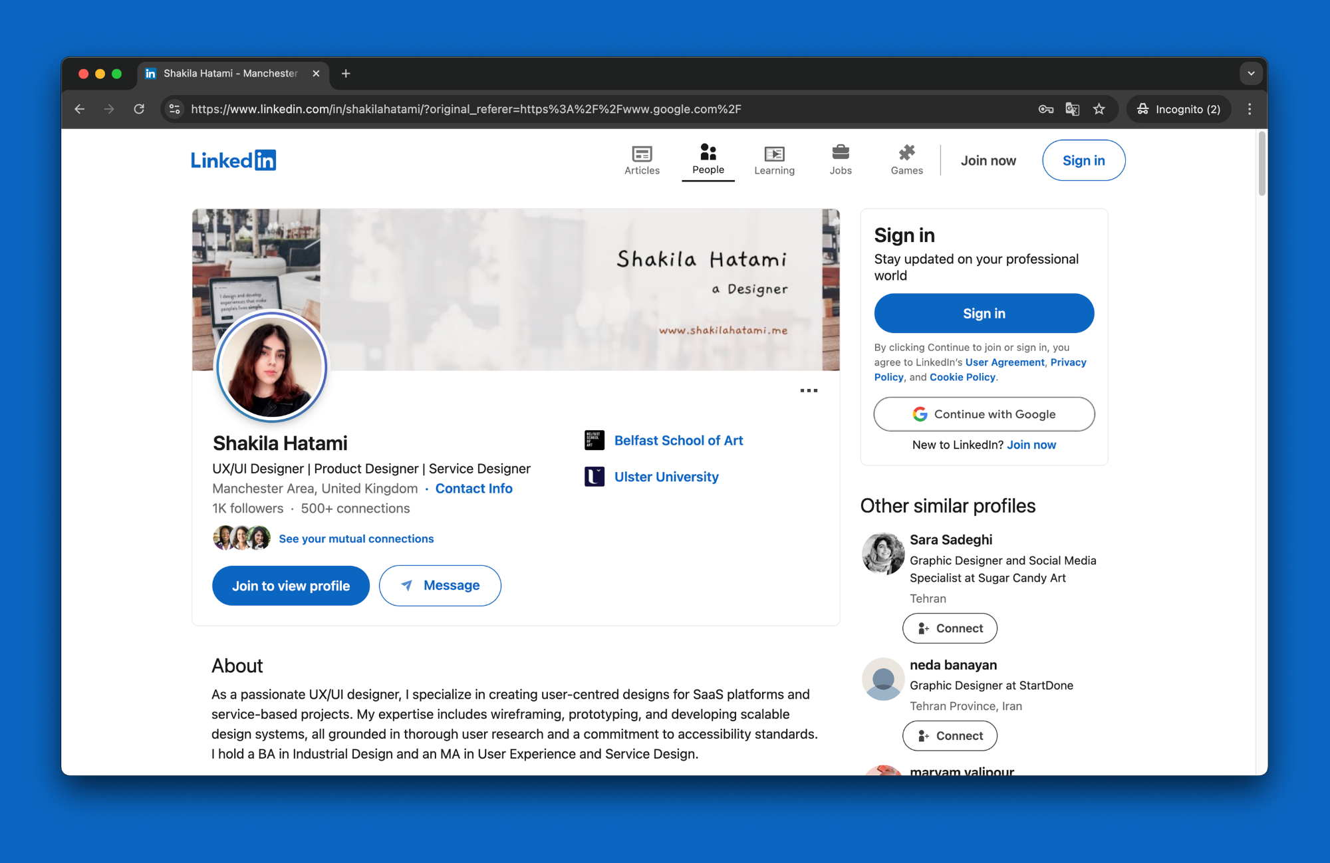Screen dimensions: 1330x863
Task: Go forward in browser history
Action: (x=109, y=109)
